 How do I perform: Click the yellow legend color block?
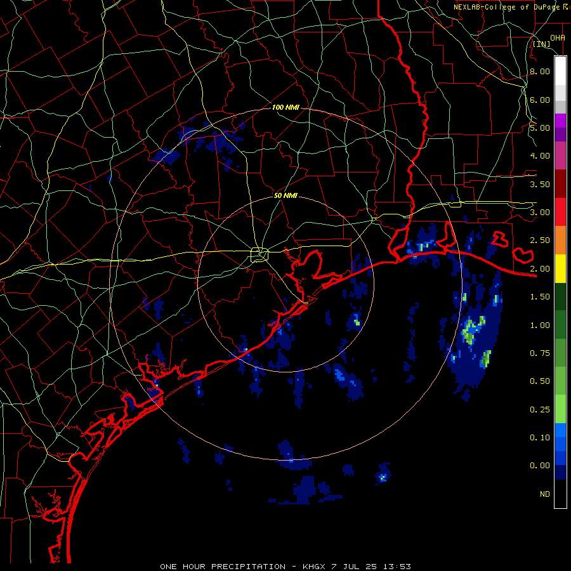[x=560, y=269]
